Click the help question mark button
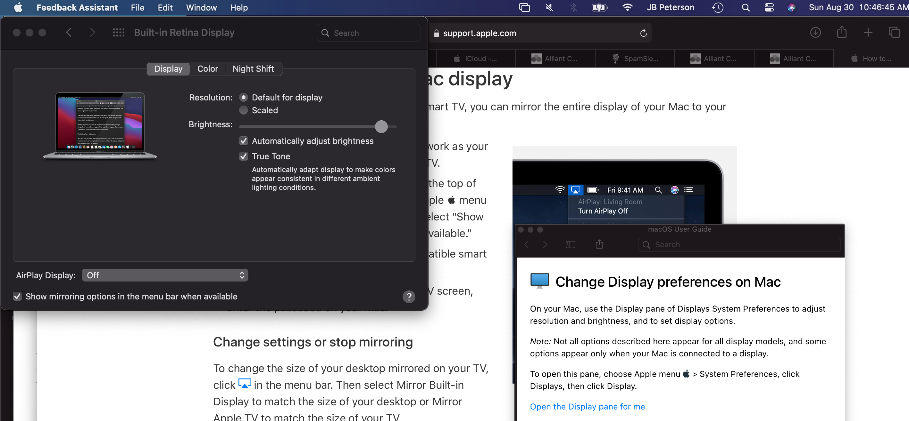 (409, 297)
